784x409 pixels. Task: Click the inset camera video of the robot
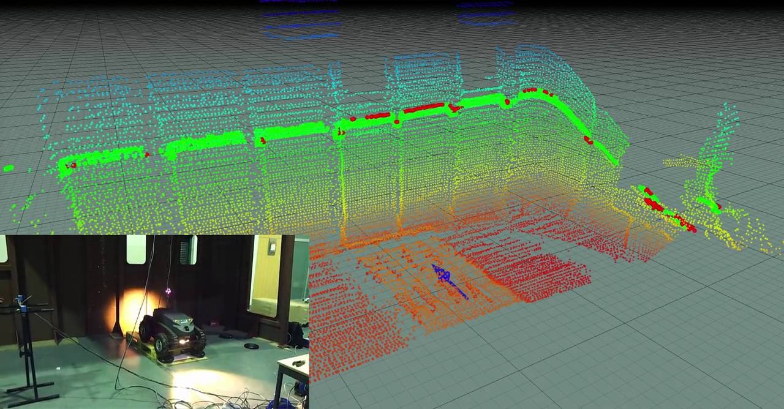click(154, 322)
